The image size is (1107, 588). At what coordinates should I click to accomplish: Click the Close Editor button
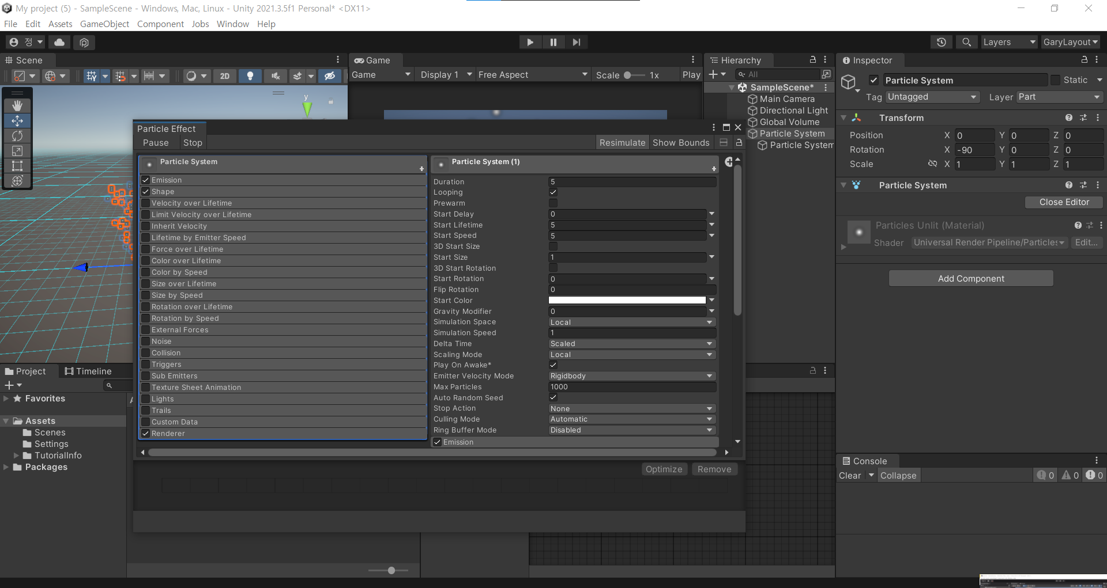1064,202
